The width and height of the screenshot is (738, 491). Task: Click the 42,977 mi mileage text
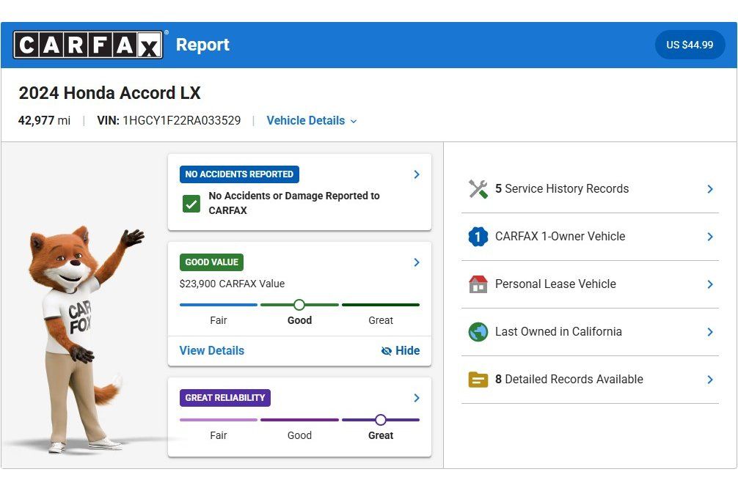coord(44,121)
